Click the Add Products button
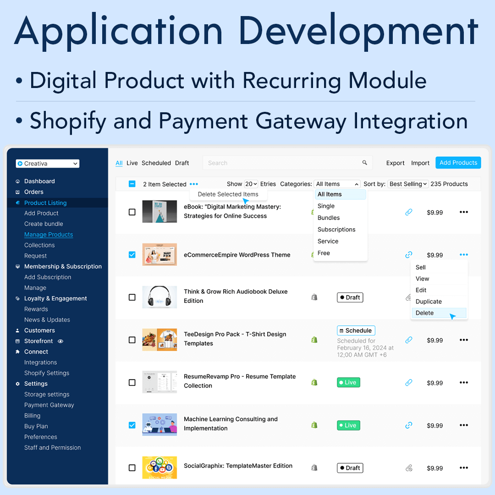The image size is (495, 495). pos(458,163)
